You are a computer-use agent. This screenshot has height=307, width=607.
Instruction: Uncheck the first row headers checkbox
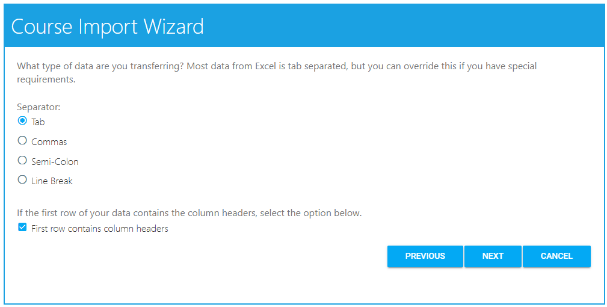coord(22,228)
